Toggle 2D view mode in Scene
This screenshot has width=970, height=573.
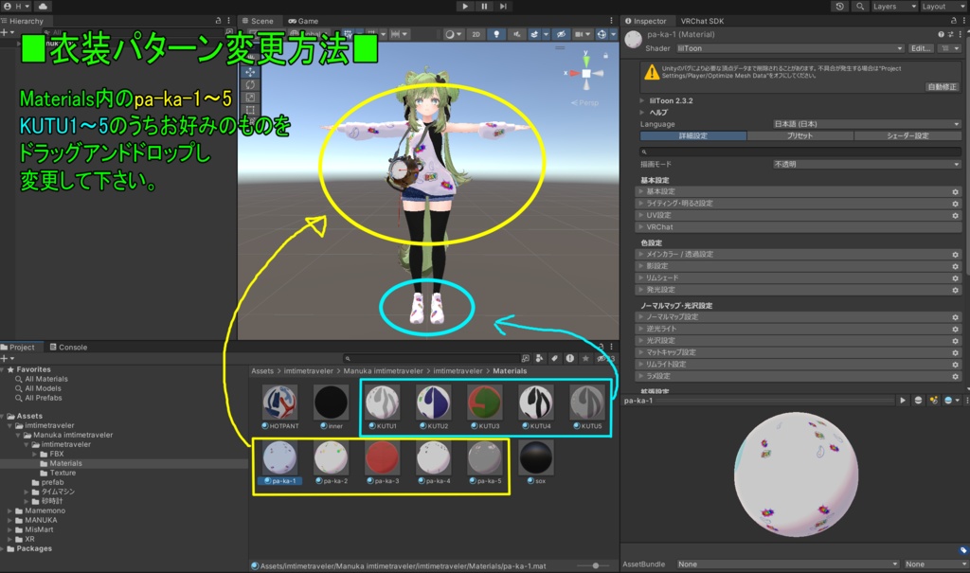(476, 35)
